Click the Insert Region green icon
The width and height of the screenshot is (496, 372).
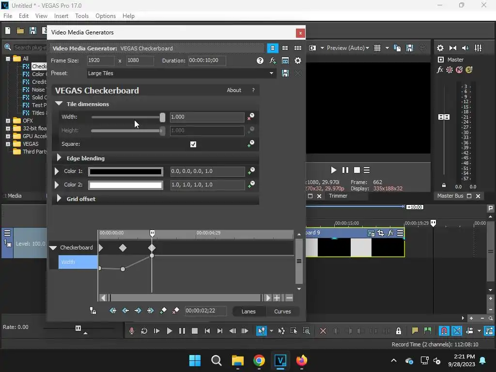coord(428,331)
